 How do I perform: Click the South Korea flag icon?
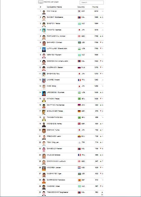pos(79,11)
